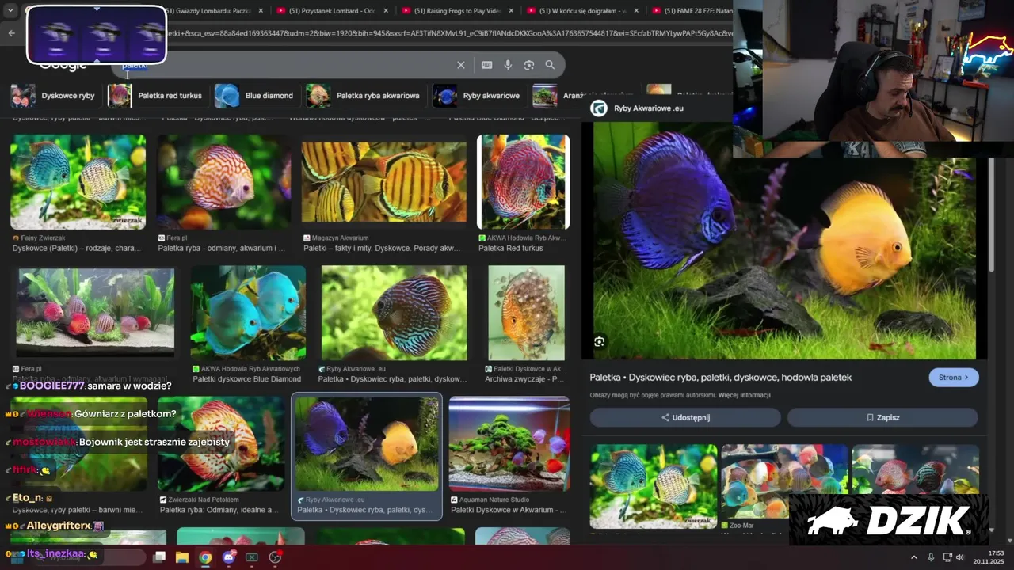This screenshot has width=1014, height=570.
Task: Select the Paletka red turkus chip
Action: coord(157,96)
